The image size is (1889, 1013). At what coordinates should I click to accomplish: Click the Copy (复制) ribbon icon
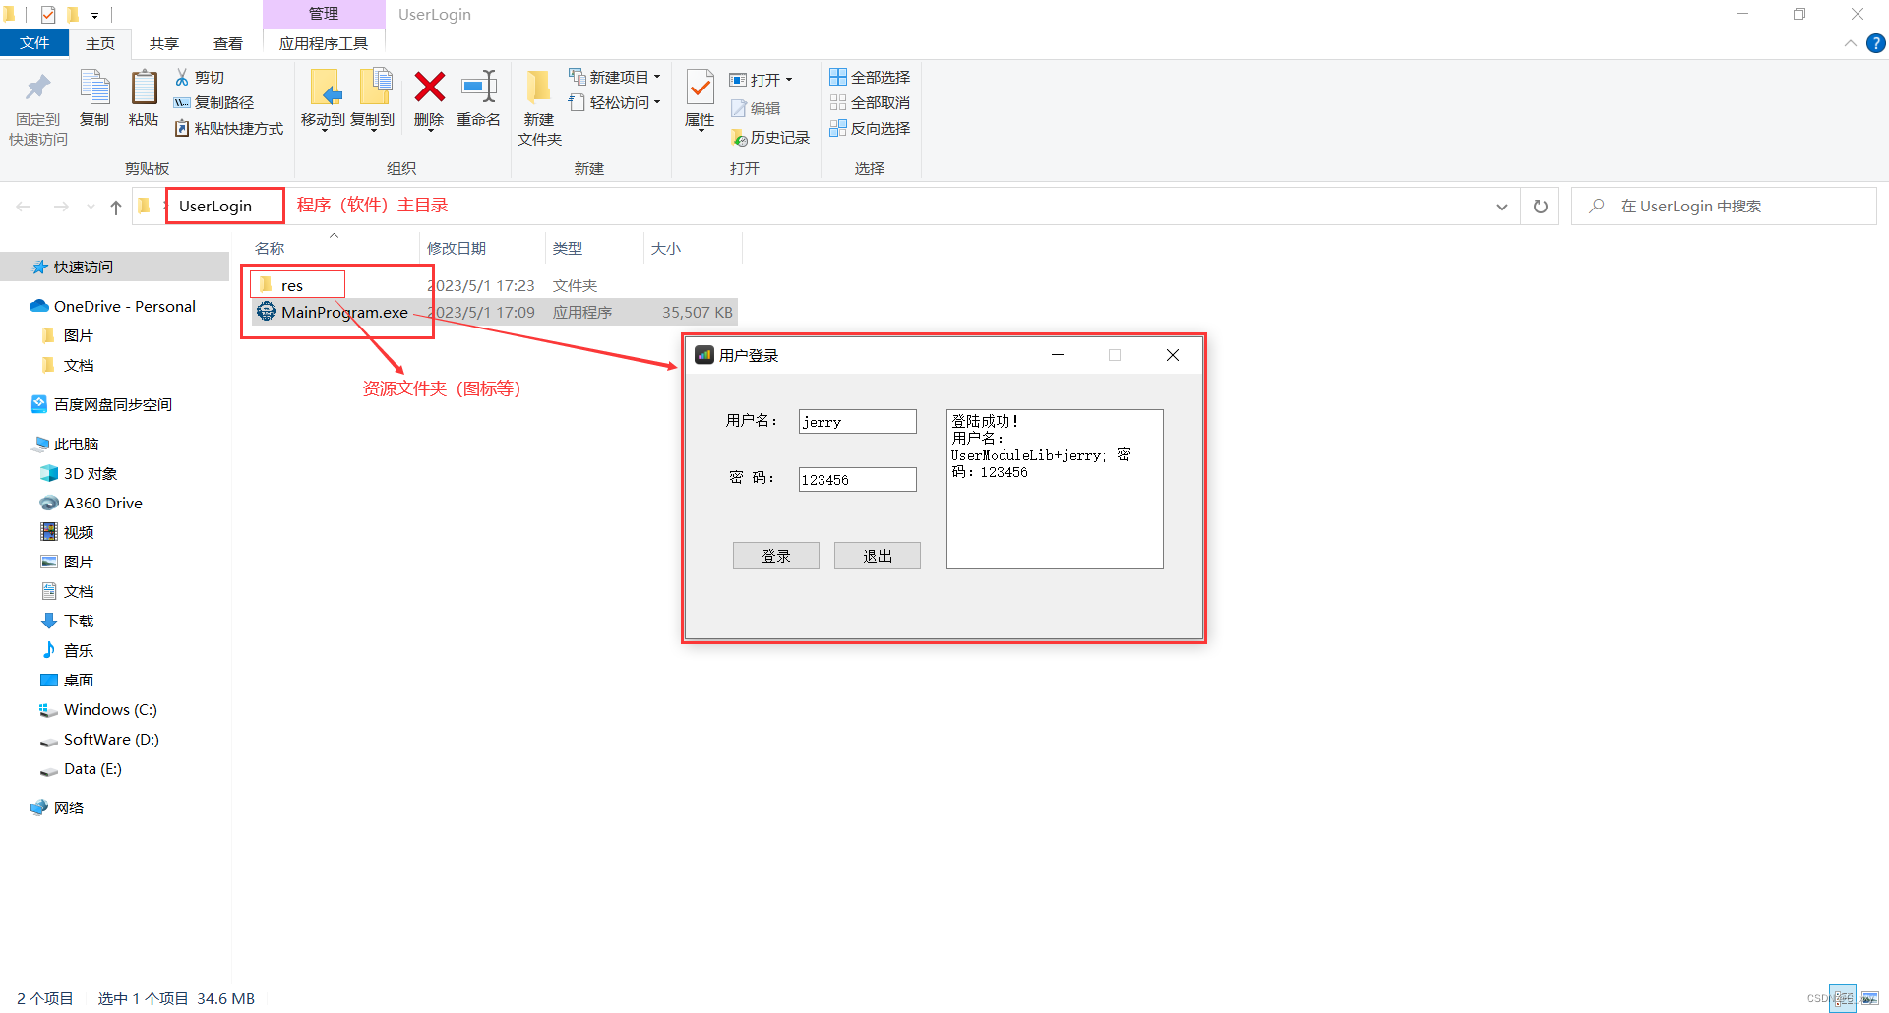tap(94, 98)
